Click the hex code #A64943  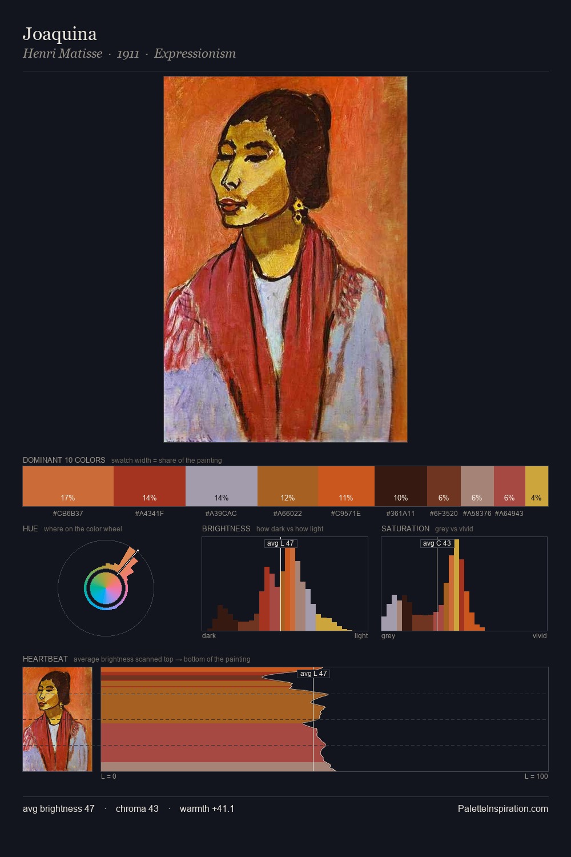point(509,514)
